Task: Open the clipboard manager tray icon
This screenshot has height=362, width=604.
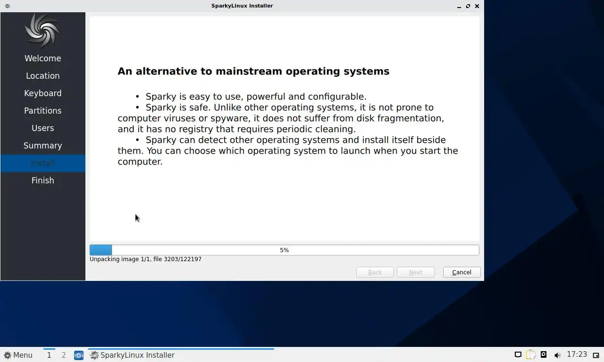Action: (x=531, y=355)
